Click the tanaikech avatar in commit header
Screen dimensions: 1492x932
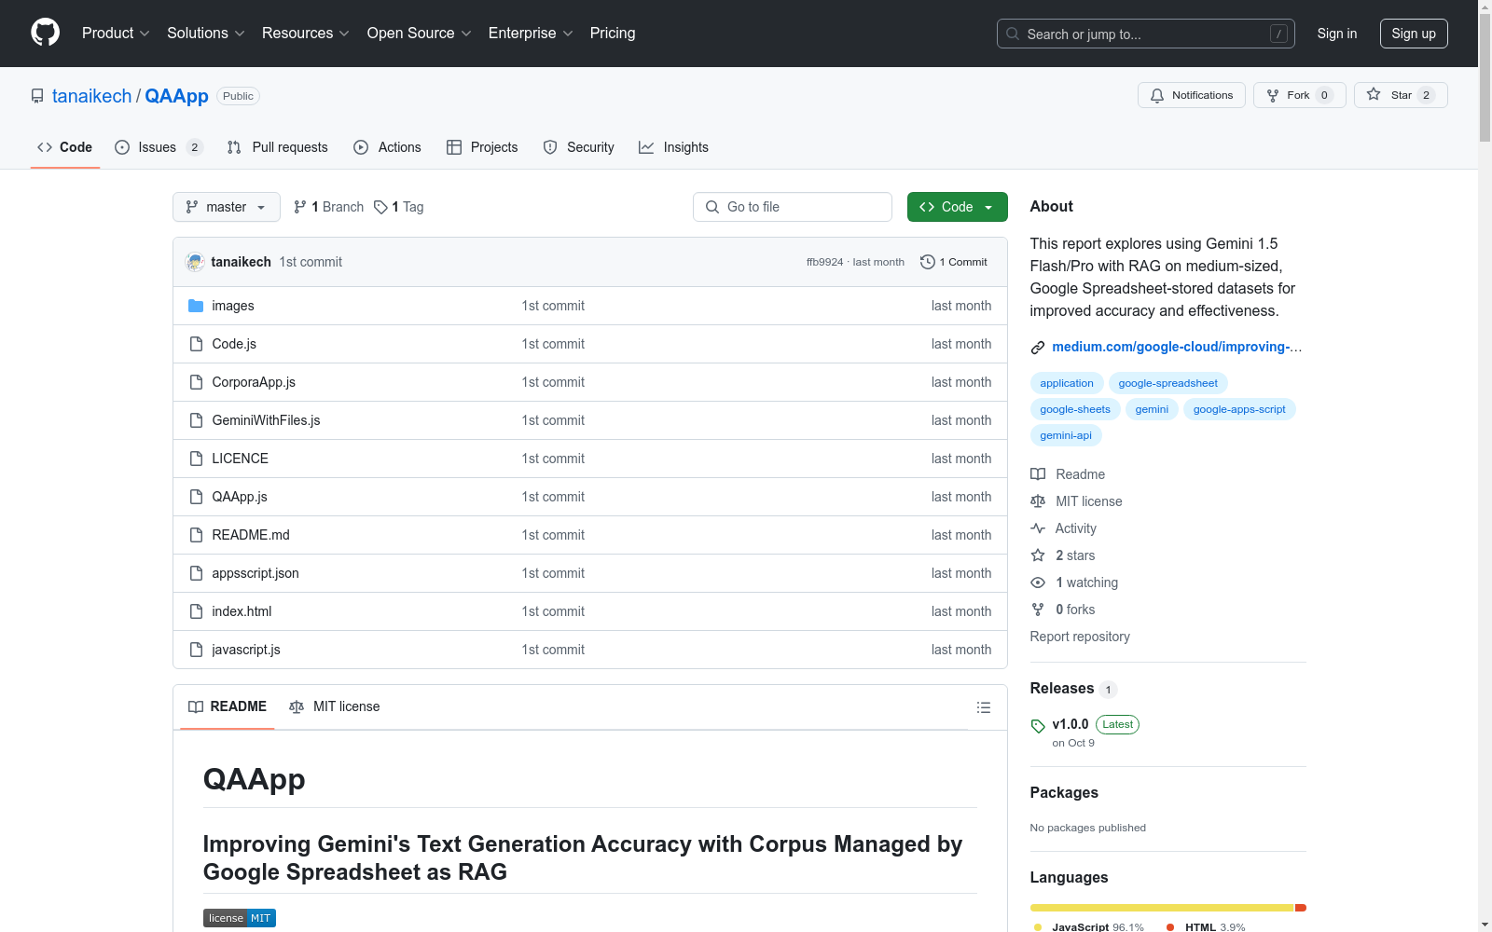[195, 262]
